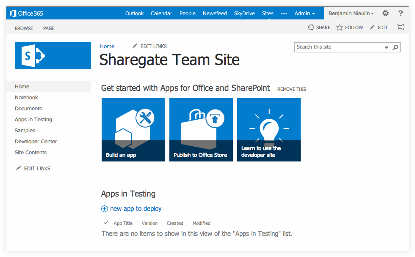Expand the search scope dropdown arrow
The height and width of the screenshot is (257, 415).
coord(386,47)
